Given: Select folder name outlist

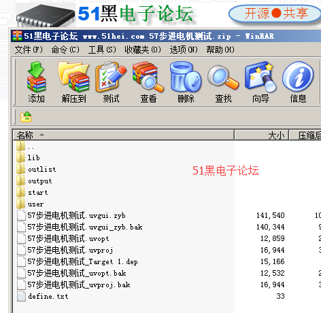Looking at the screenshot, I should (x=42, y=169).
